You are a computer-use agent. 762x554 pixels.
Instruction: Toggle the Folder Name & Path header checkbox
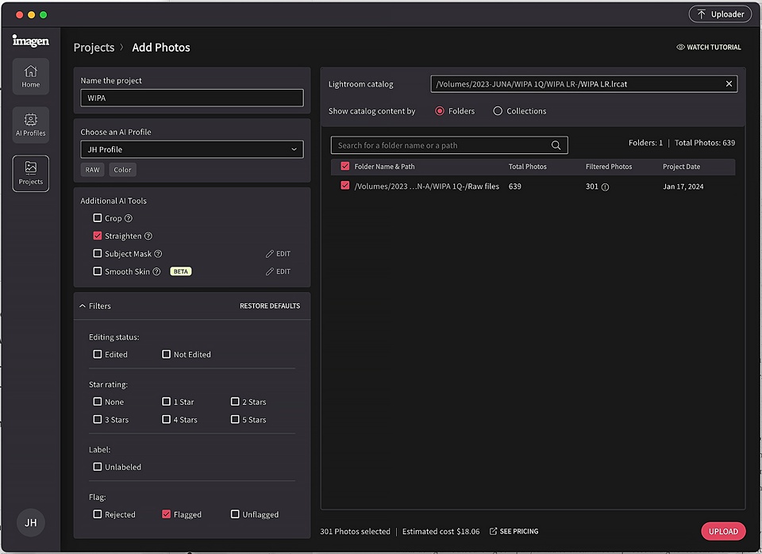click(345, 166)
